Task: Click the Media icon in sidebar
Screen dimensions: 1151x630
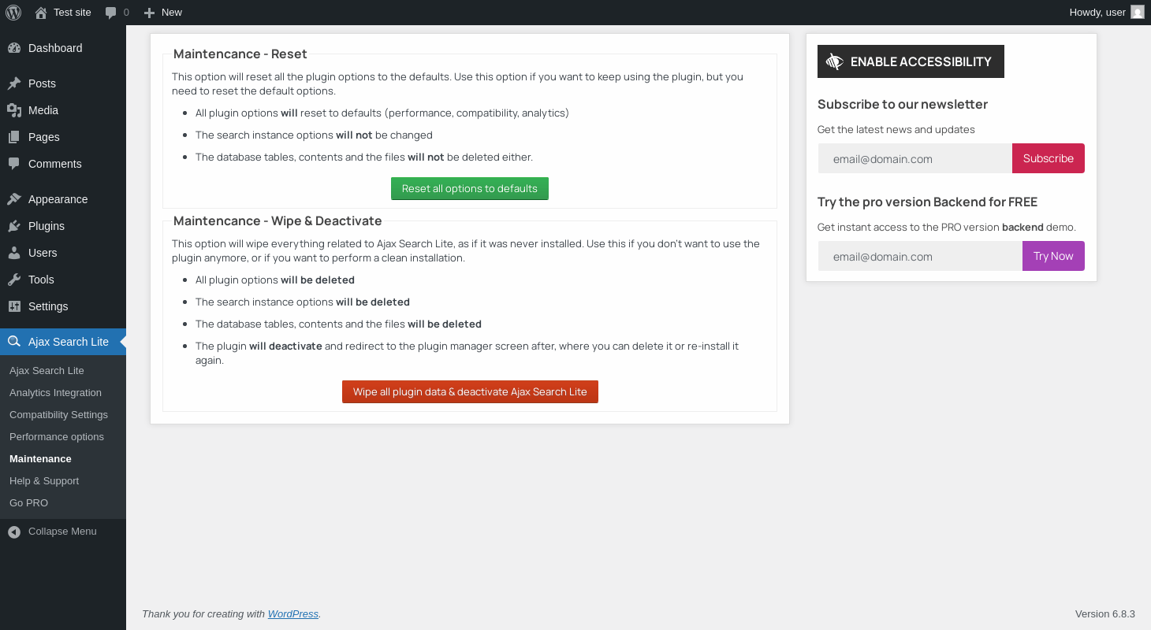Action: 14,110
